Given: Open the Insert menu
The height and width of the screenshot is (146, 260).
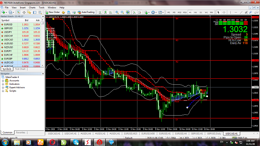Looking at the screenshot, I should point(23,8).
